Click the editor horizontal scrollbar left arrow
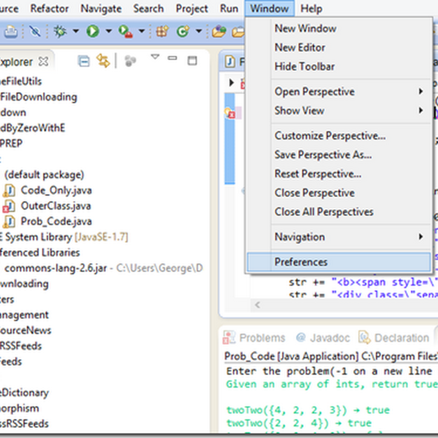 pyautogui.click(x=257, y=305)
